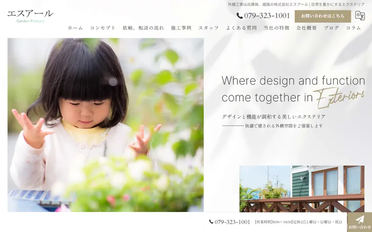The image size is (372, 232).
Task: Open the ブログ menu item
Action: (x=331, y=28)
